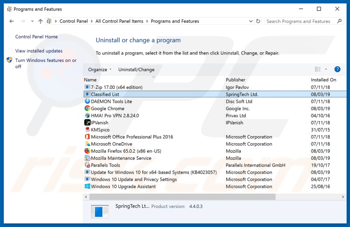The width and height of the screenshot is (350, 227).
Task: Open the Organize dropdown menu
Action: [100, 69]
